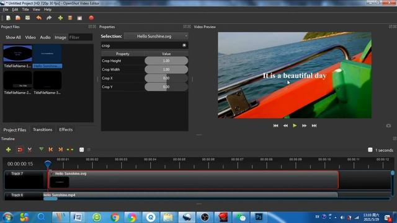Filter project files by Show All

coord(13,37)
